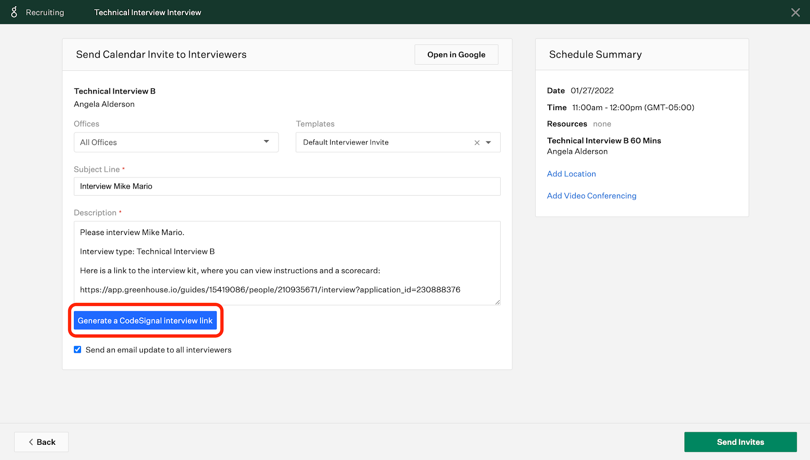Click the Greenhouse logo icon
This screenshot has height=460, width=810.
[x=14, y=12]
